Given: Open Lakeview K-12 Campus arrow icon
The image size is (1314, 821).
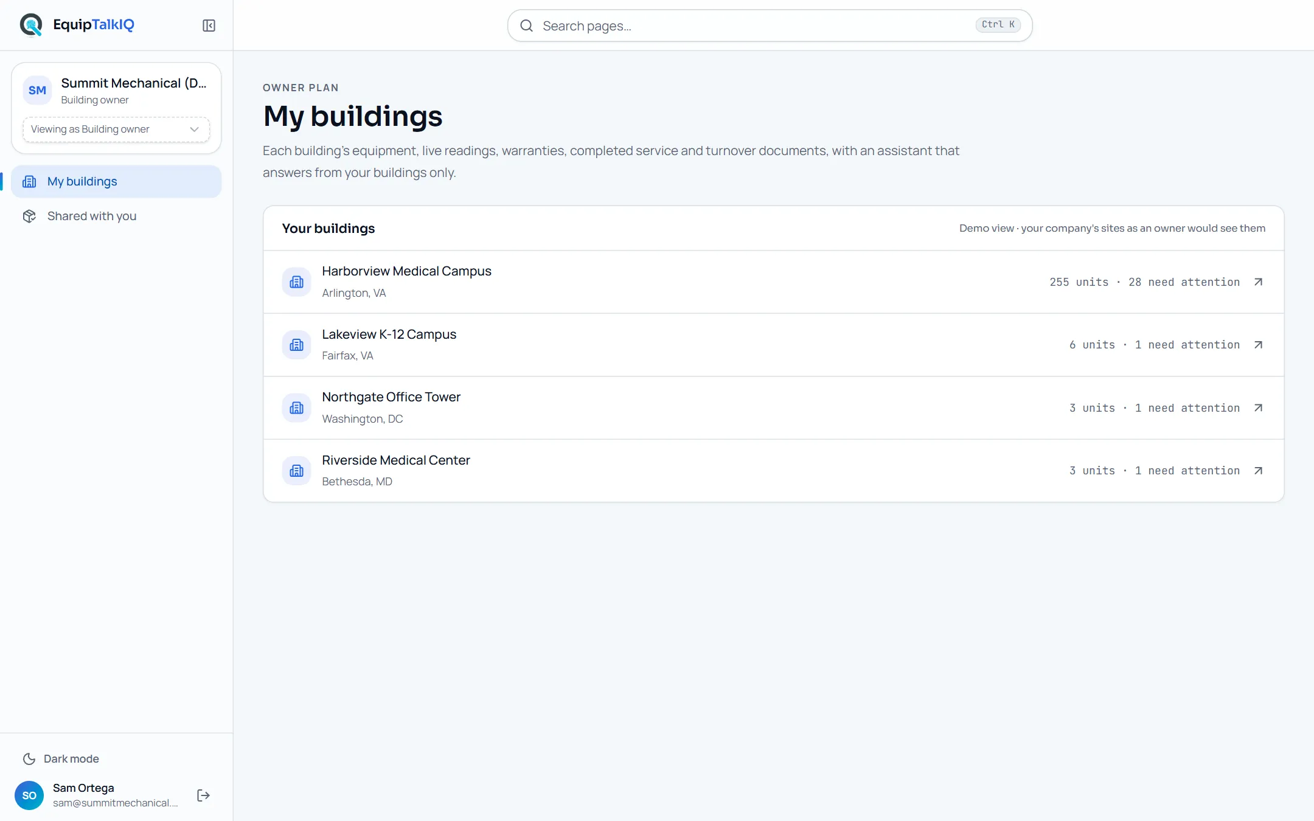Looking at the screenshot, I should [x=1259, y=345].
